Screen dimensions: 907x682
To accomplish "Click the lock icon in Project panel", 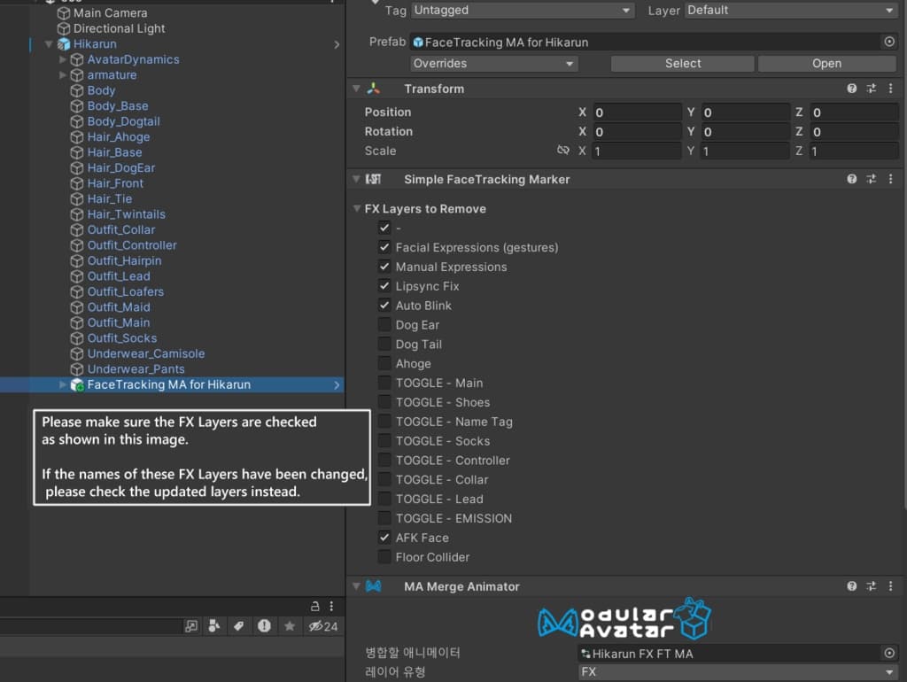I will point(314,606).
